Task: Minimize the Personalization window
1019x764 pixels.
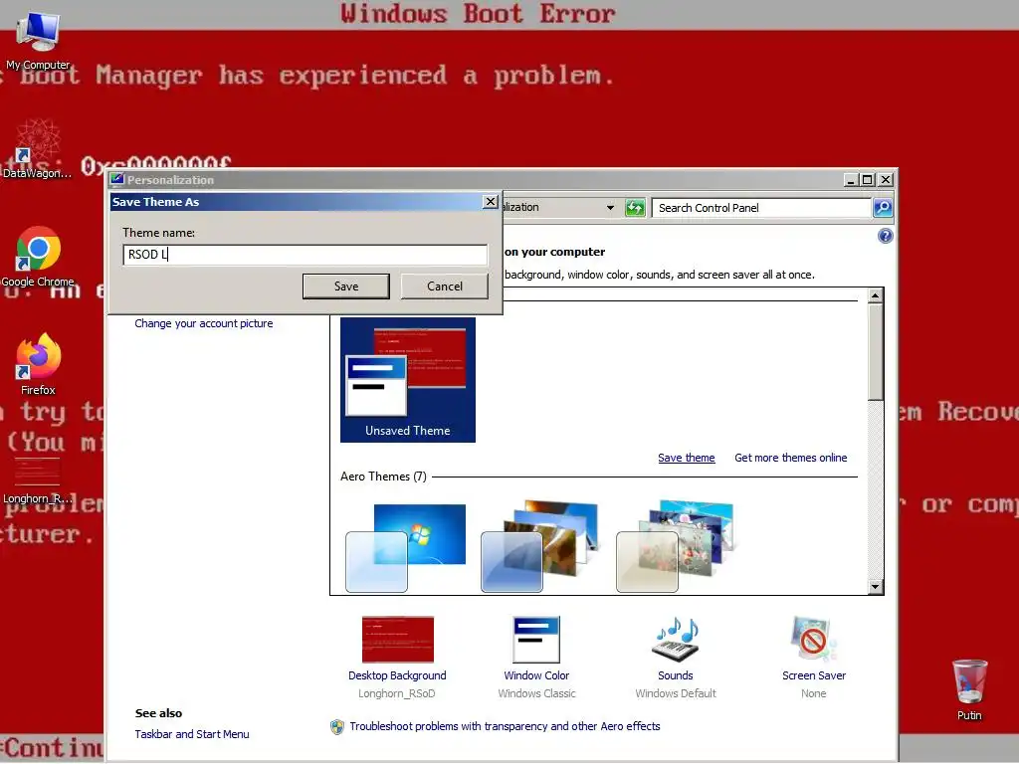Action: [852, 180]
